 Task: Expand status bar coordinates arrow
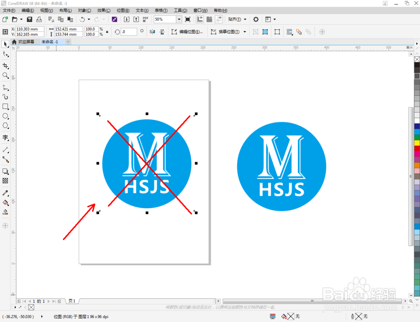click(42, 317)
